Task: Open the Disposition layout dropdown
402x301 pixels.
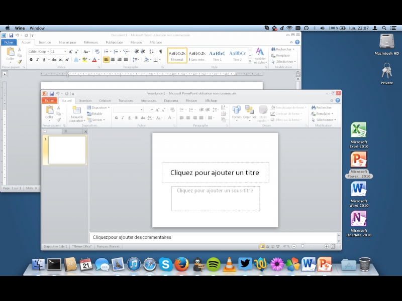Action: 99,107
